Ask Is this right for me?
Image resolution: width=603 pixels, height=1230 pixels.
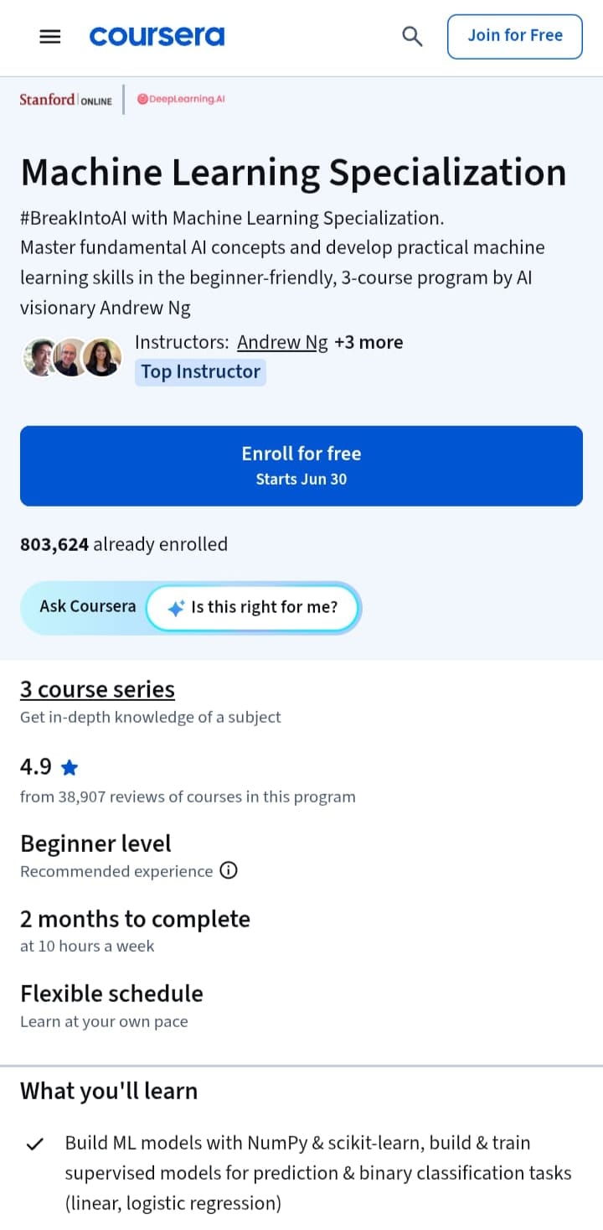pyautogui.click(x=253, y=608)
